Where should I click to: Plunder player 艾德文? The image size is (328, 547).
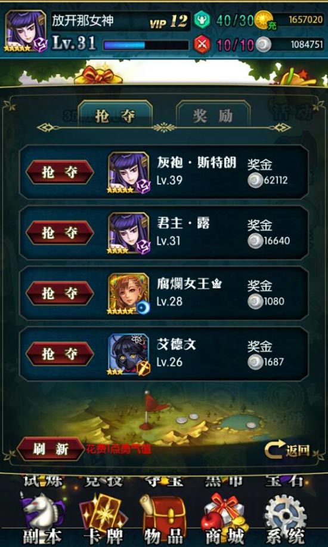[x=60, y=354]
